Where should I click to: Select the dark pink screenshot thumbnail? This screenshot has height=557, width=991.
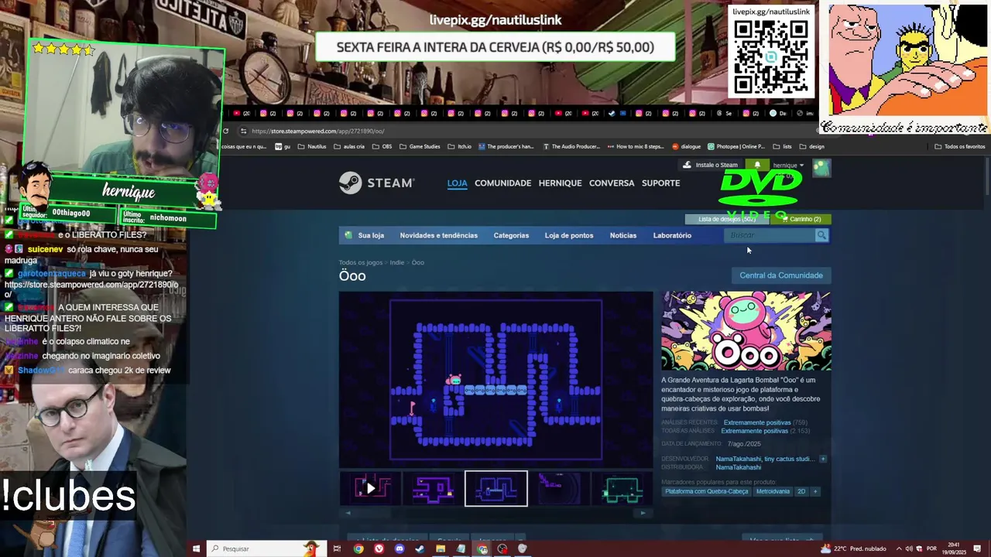coord(559,488)
